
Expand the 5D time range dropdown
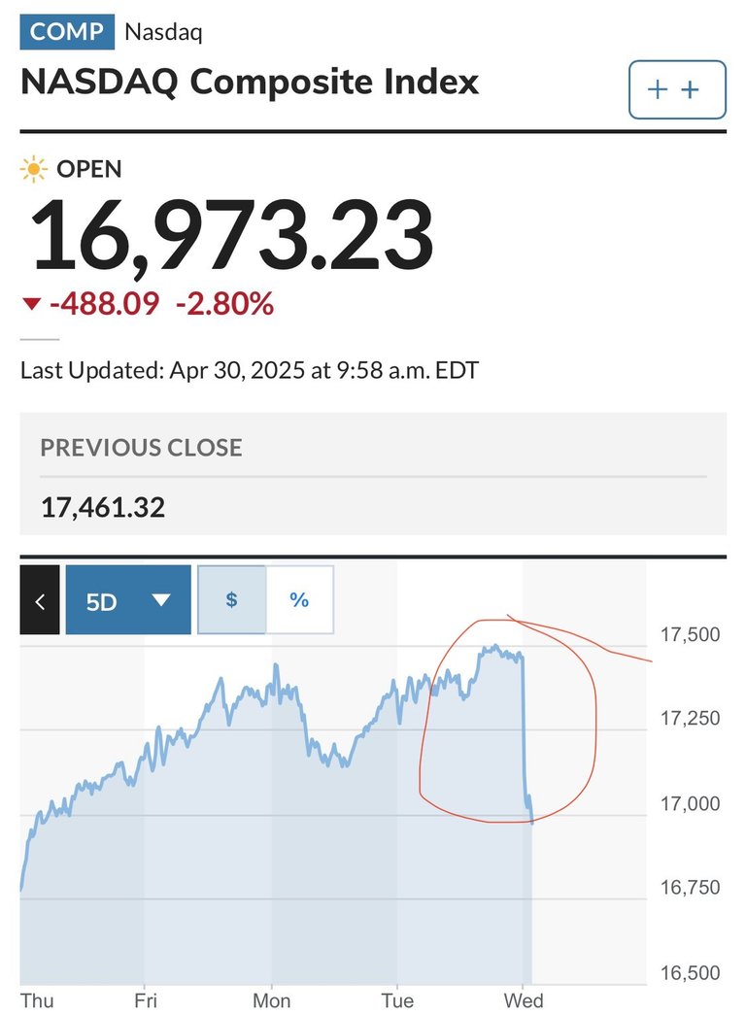point(128,599)
